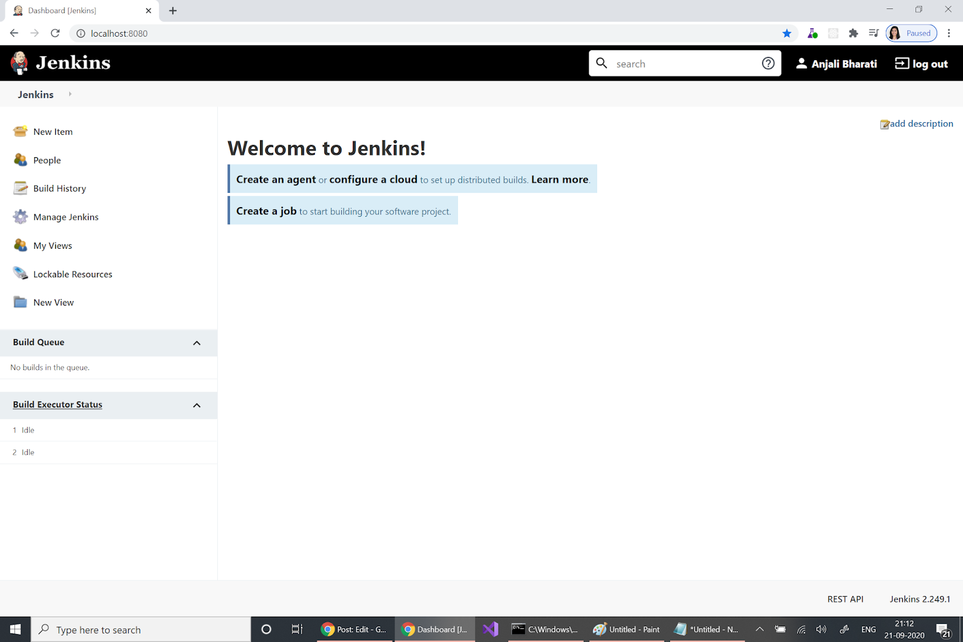Image resolution: width=963 pixels, height=642 pixels.
Task: Click the Create a job link
Action: 266,211
